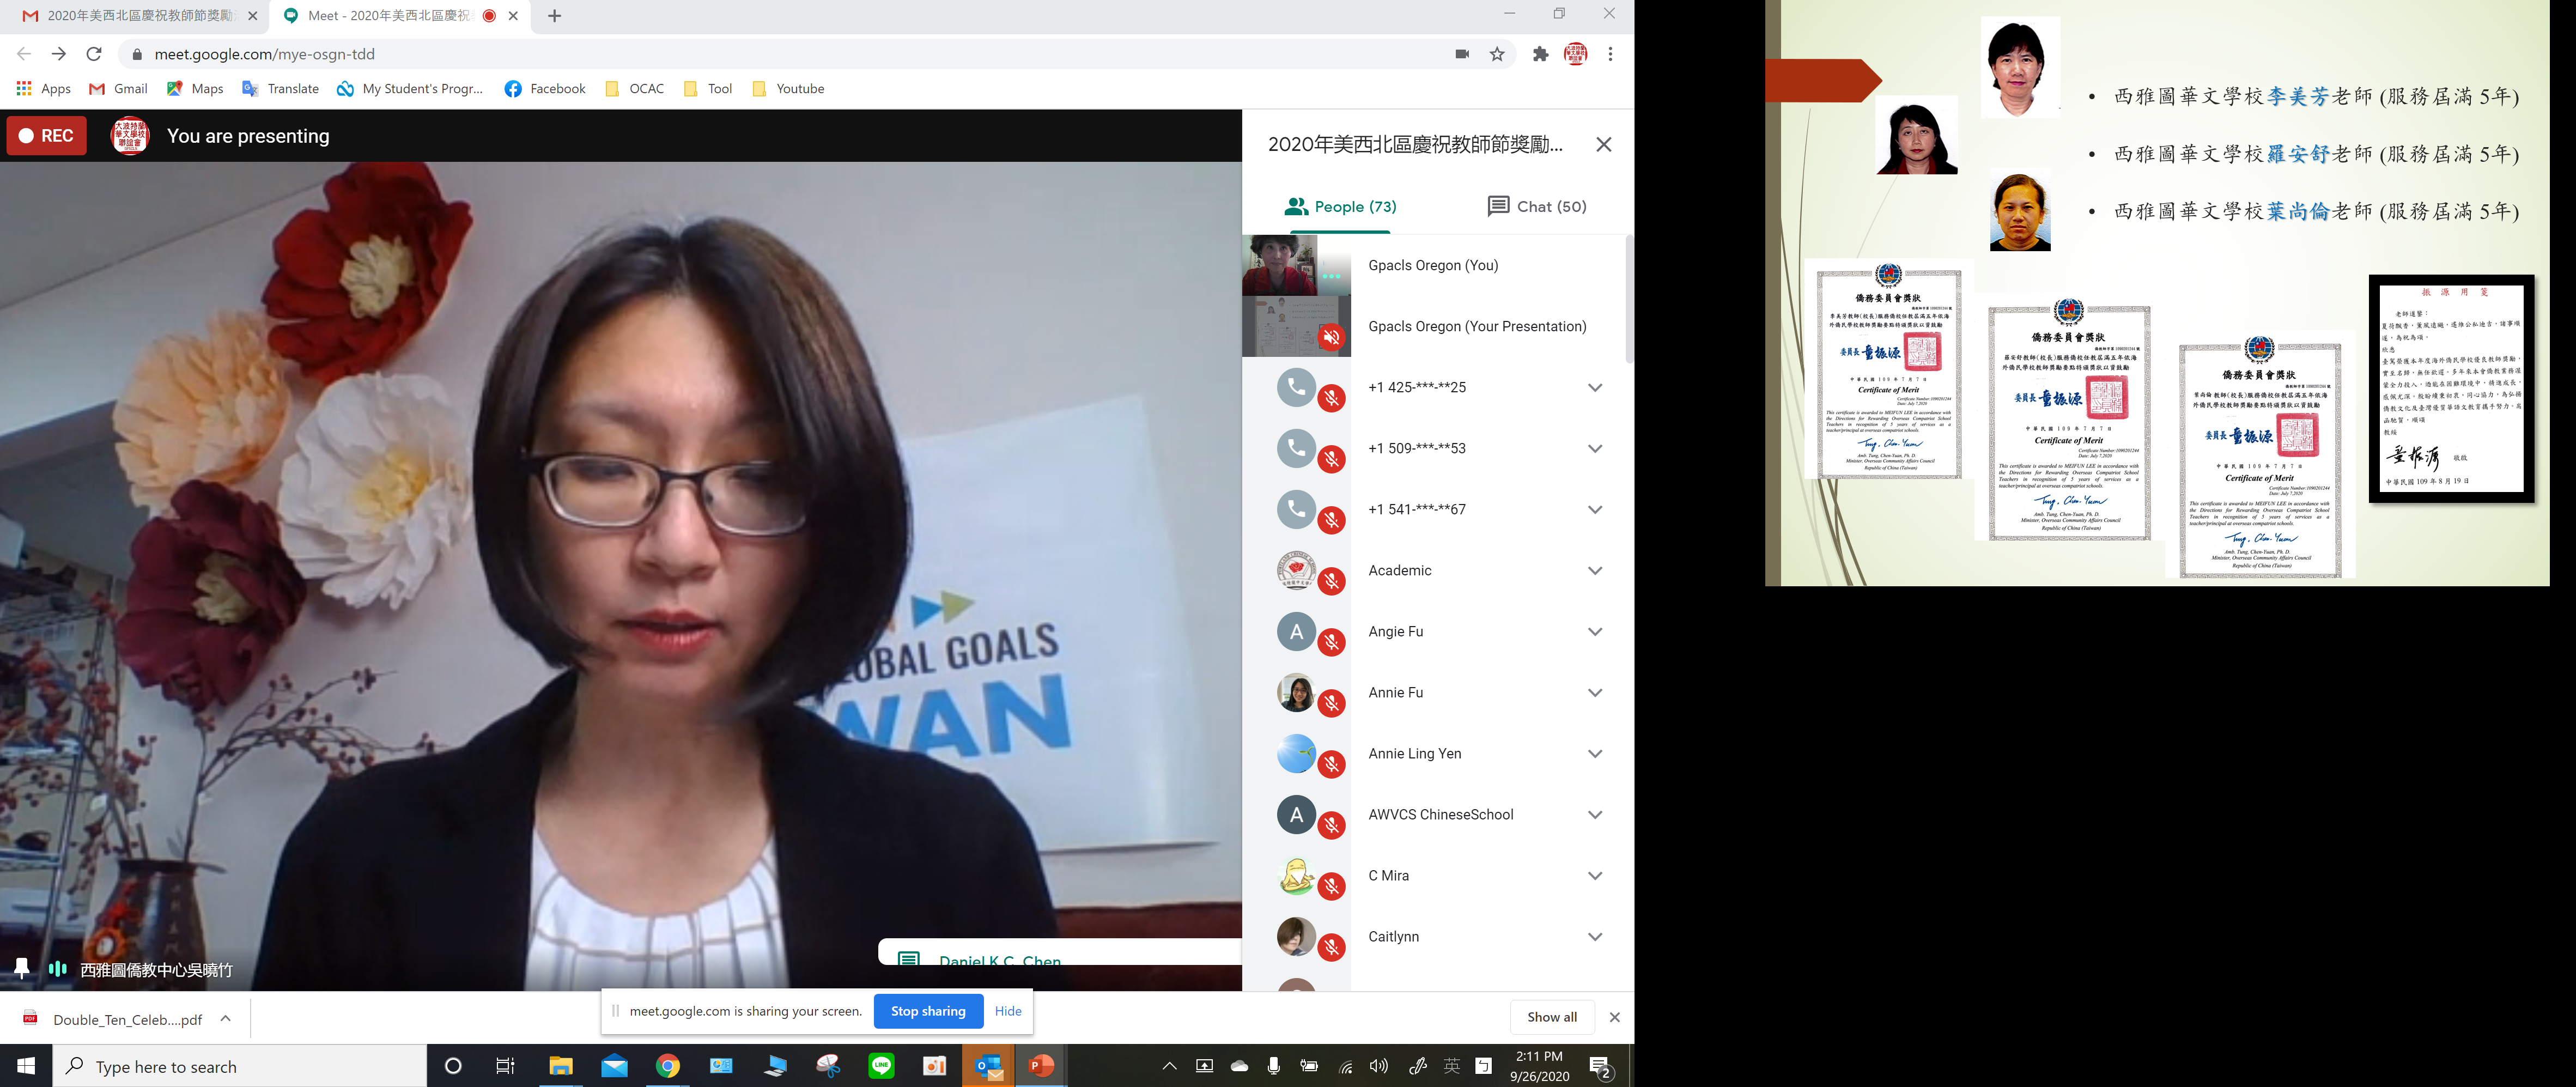Switch to the People (73) tab
2576x1087 pixels.
coord(1340,206)
